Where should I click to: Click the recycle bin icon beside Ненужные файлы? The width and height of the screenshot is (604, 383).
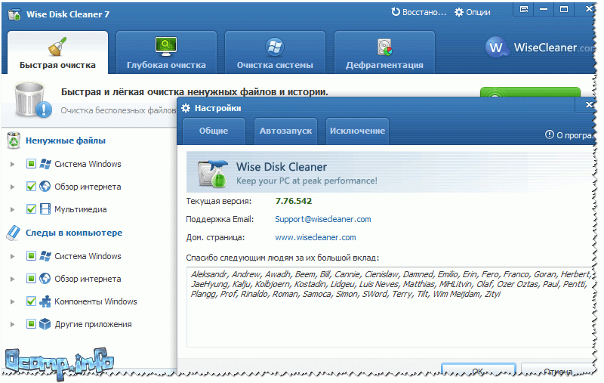14,141
